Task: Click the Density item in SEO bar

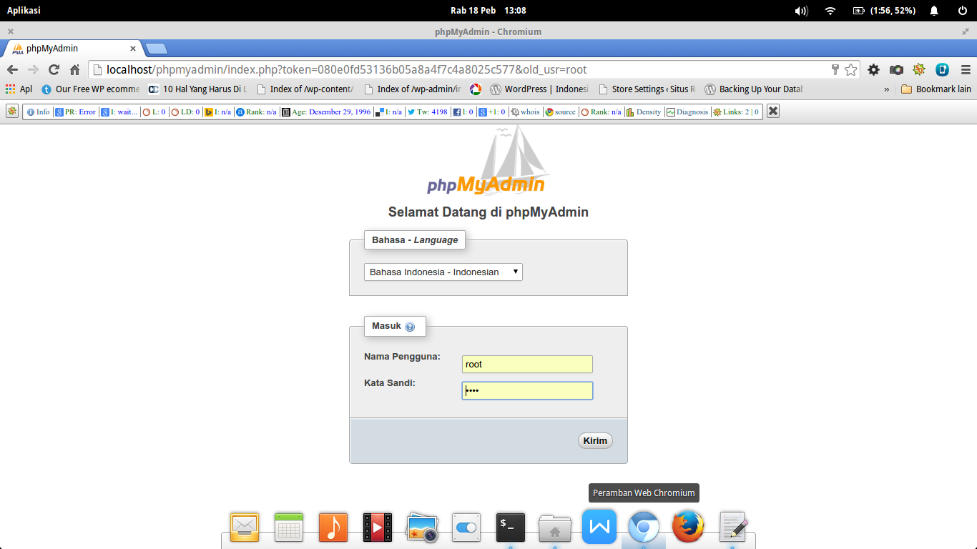Action: click(x=644, y=112)
